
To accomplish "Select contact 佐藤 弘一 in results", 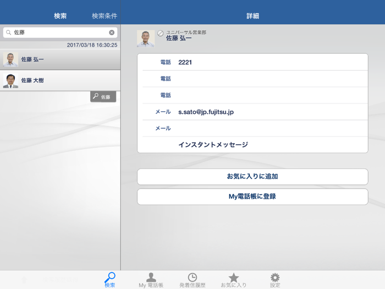I will click(60, 59).
